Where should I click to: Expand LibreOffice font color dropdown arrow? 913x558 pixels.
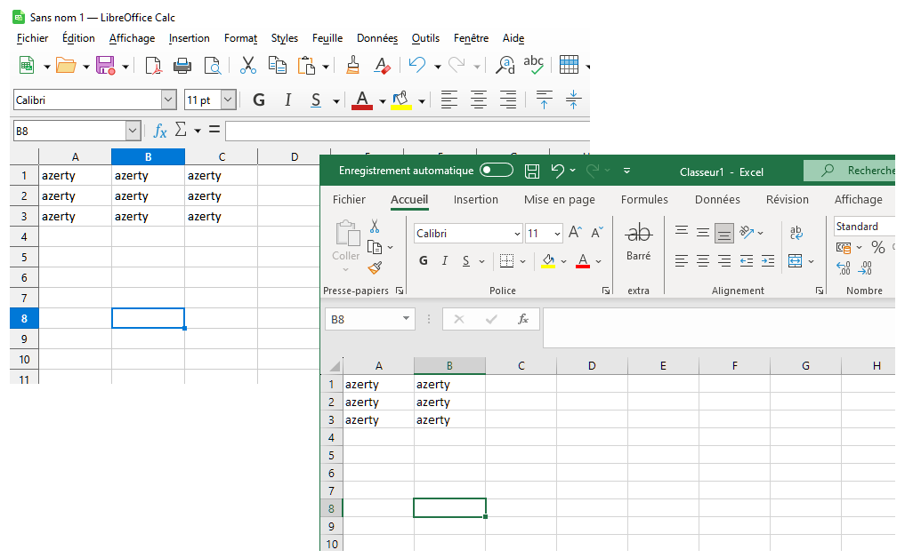point(383,101)
